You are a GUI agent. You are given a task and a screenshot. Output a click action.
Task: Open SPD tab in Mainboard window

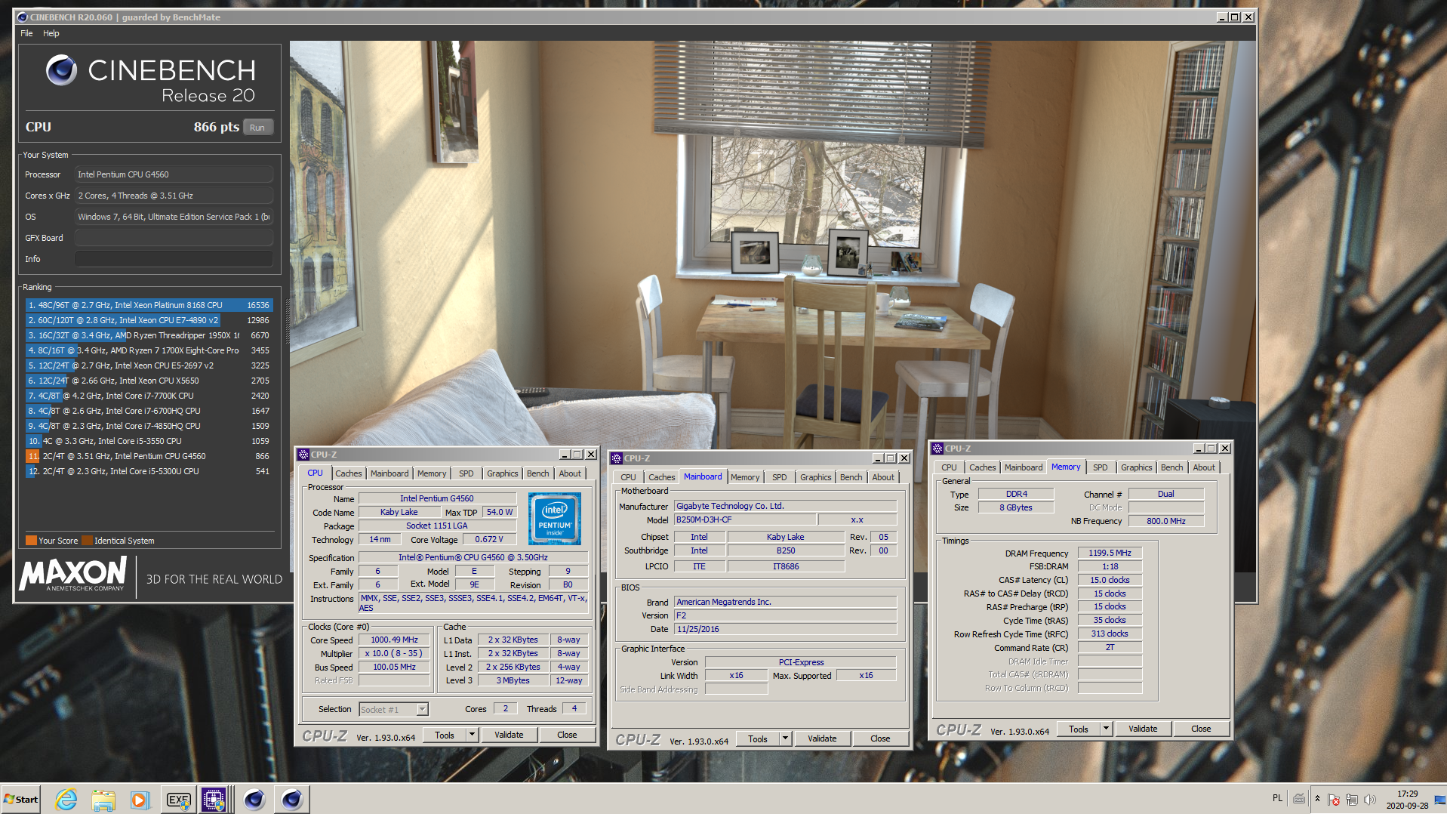(780, 477)
